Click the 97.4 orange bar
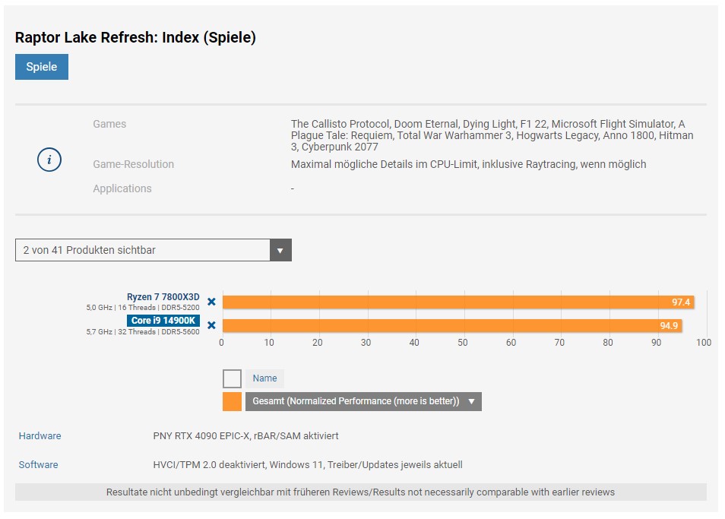Image resolution: width=725 pixels, height=519 pixels. click(458, 302)
